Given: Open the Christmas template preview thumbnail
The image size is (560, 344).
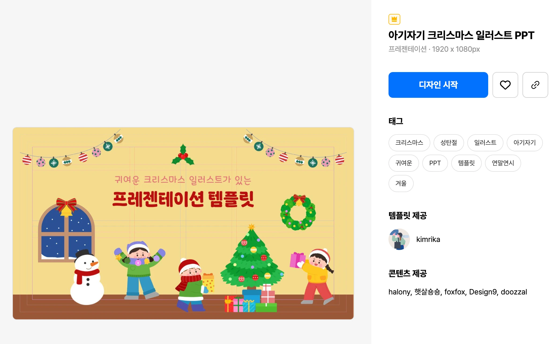Looking at the screenshot, I should click(x=183, y=223).
